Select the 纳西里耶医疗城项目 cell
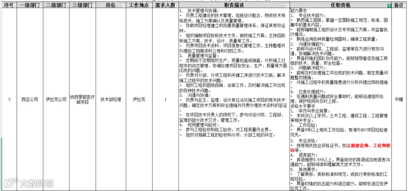Image resolution: width=408 pixels, height=191 pixels. point(83,99)
